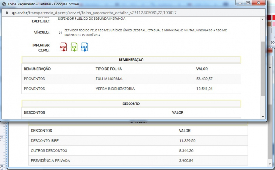The width and height of the screenshot is (275, 170).
Task: Click the page icon in the Chrome title bar
Action: click(x=4, y=3)
